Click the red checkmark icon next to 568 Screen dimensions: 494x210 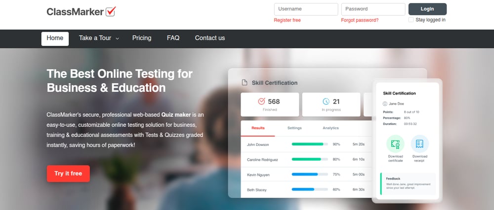coord(261,101)
